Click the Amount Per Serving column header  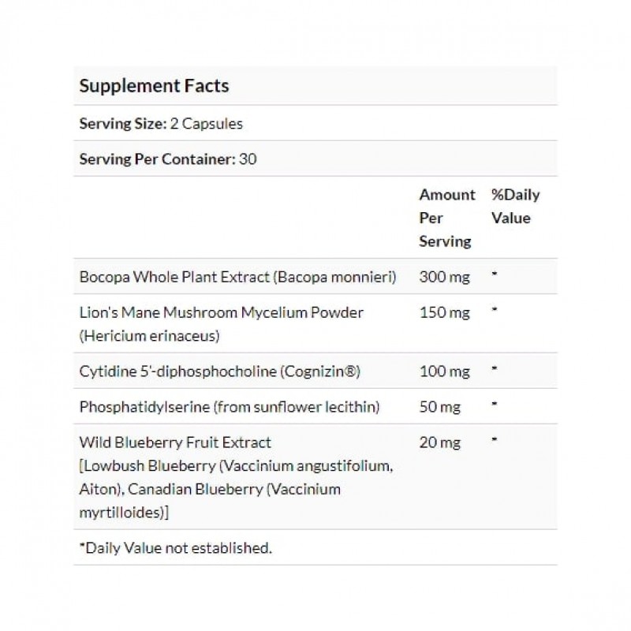[446, 218]
